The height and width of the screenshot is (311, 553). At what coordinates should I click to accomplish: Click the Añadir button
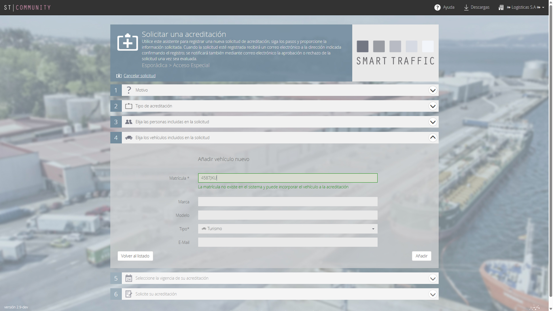click(421, 256)
